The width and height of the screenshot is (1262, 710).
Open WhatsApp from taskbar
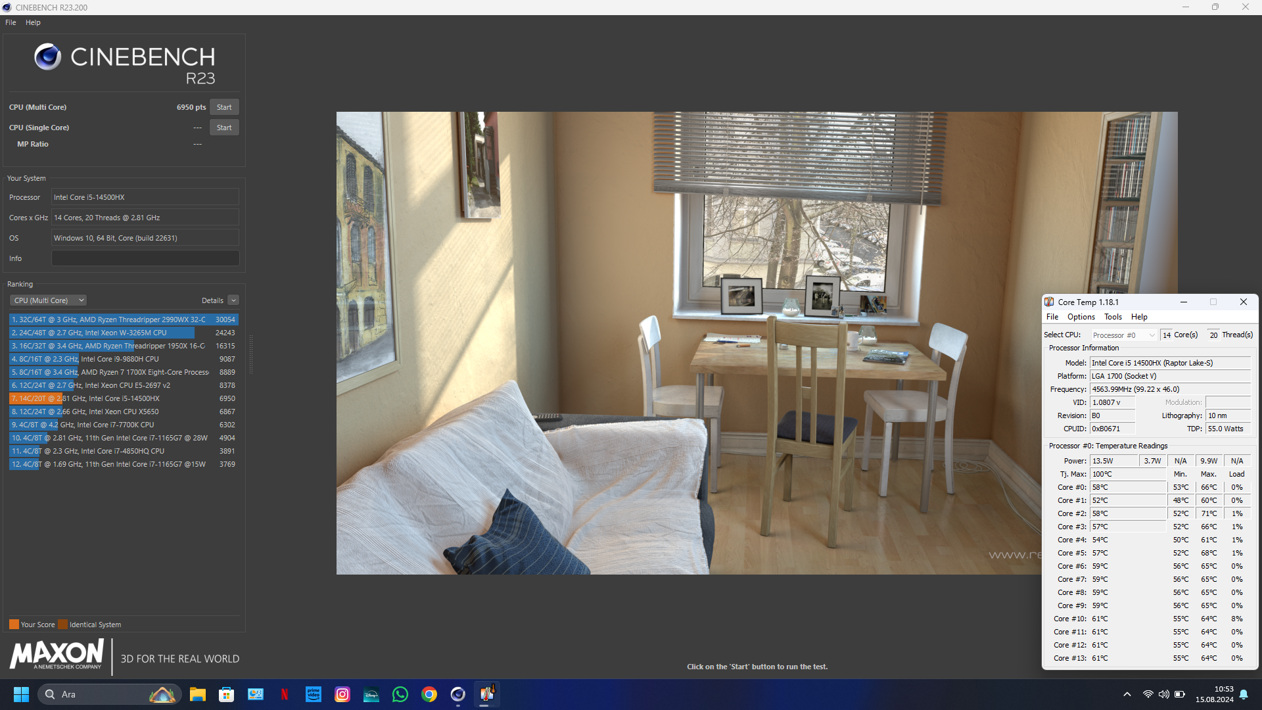click(400, 694)
